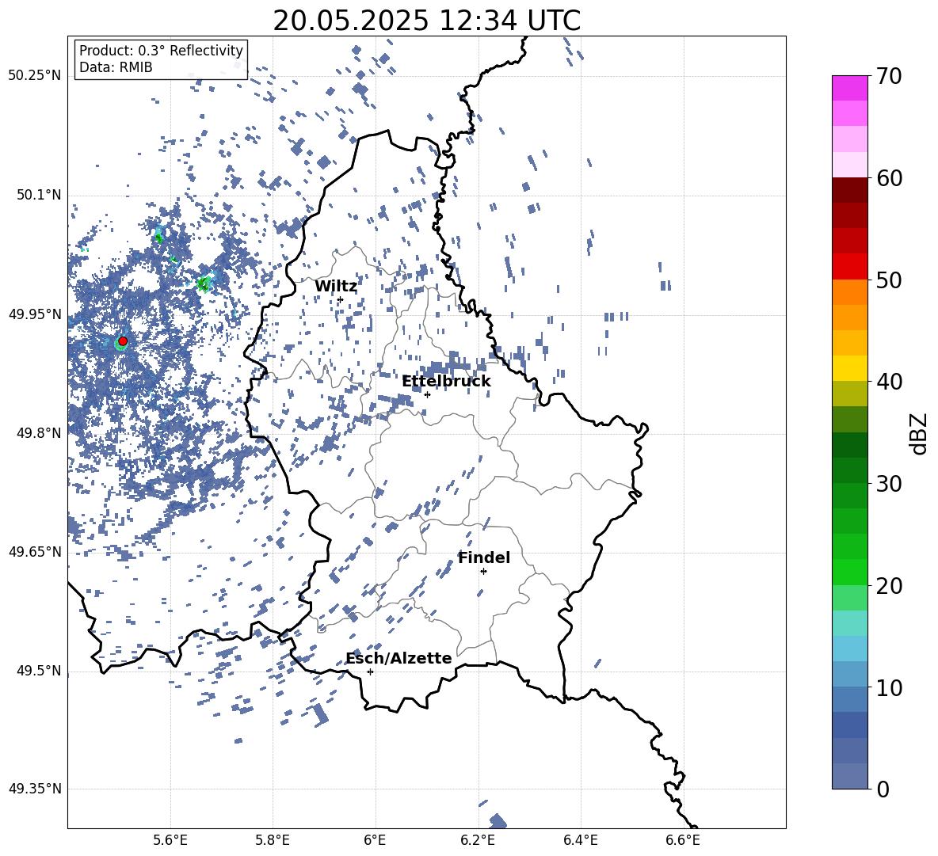Click the dBZ colorbar label

coord(918,434)
